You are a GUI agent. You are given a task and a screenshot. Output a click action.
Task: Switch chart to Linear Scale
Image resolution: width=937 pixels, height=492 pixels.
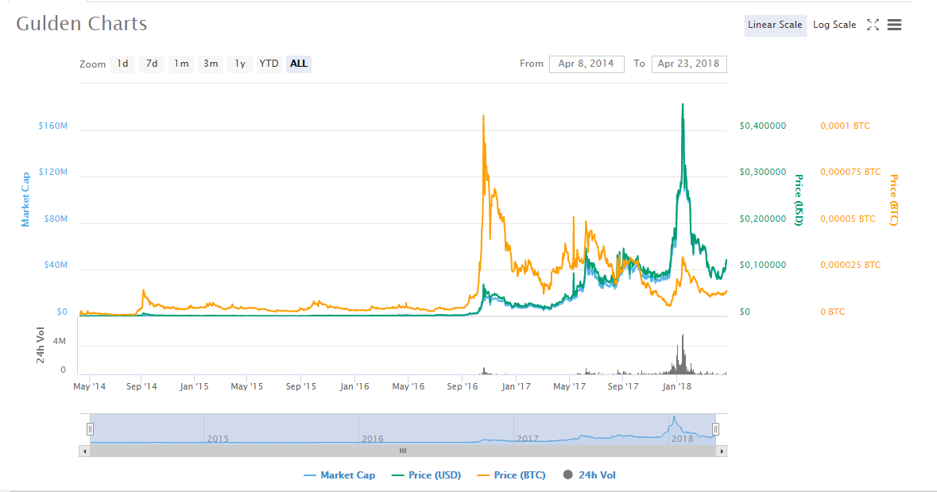775,25
